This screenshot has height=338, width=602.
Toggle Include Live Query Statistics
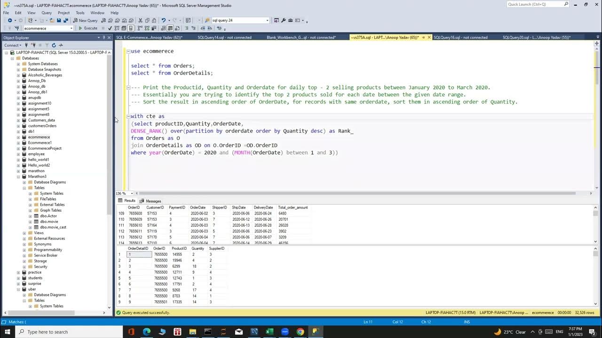tap(147, 28)
